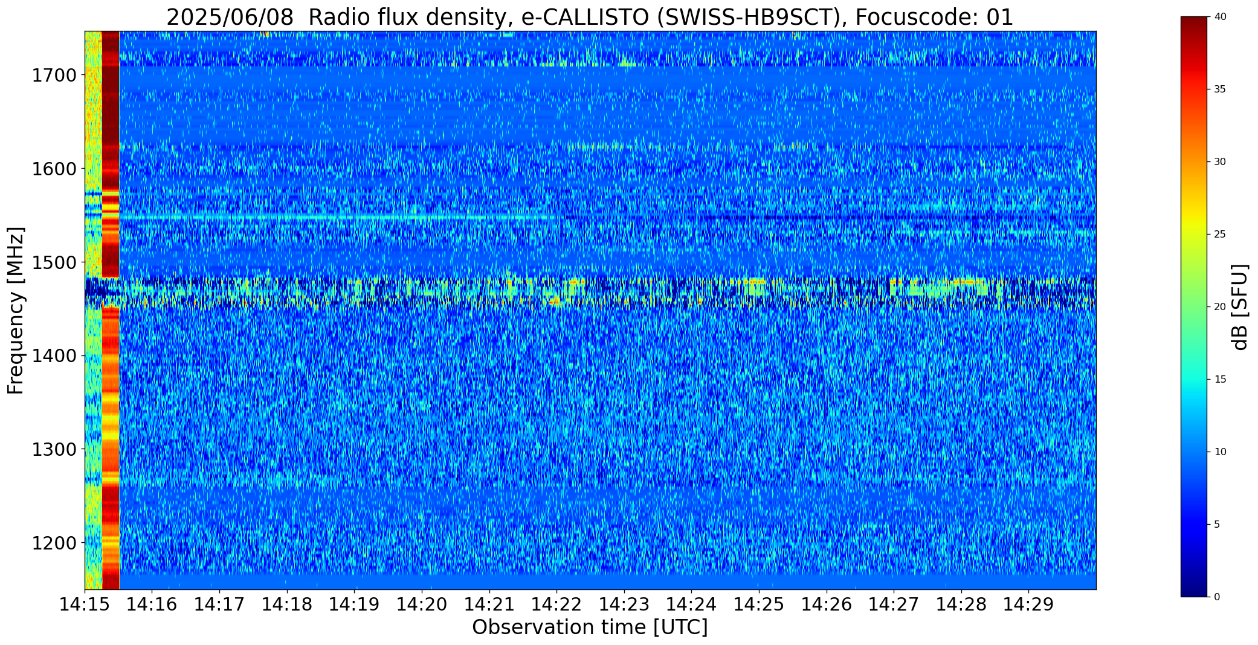This screenshot has width=1258, height=645.
Task: Click the plot title text
Action: 590,17
